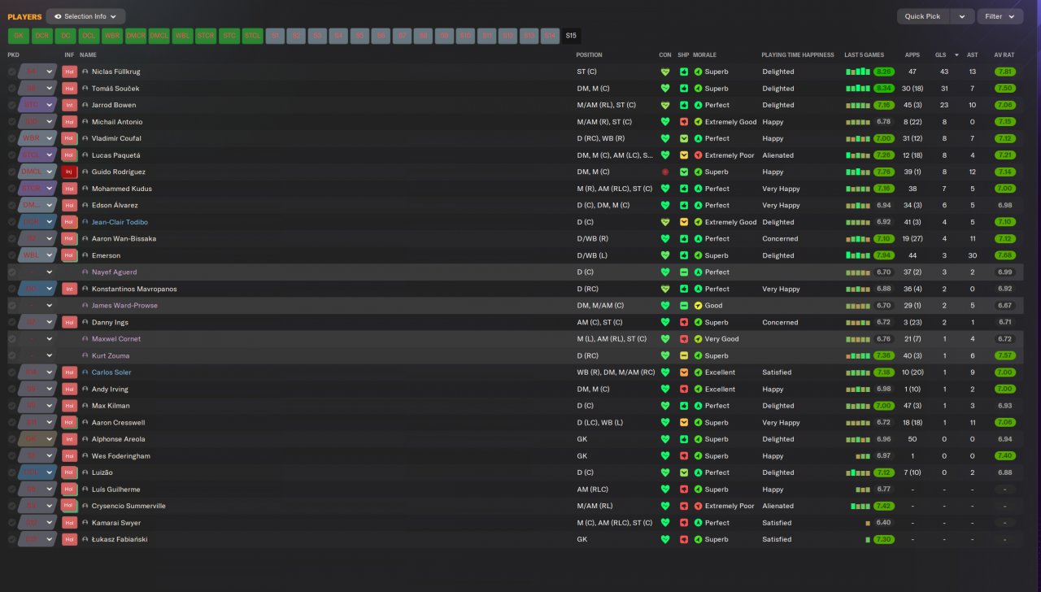Click Tomáš Souček's match sharpness icon
The height and width of the screenshot is (592, 1041).
pyautogui.click(x=683, y=89)
